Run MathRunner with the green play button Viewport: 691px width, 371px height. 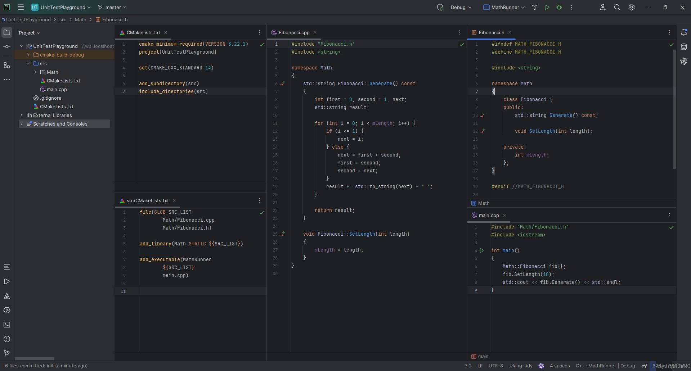547,7
